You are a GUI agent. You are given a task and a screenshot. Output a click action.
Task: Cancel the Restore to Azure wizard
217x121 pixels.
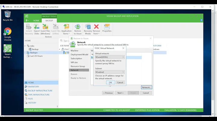[146, 93]
